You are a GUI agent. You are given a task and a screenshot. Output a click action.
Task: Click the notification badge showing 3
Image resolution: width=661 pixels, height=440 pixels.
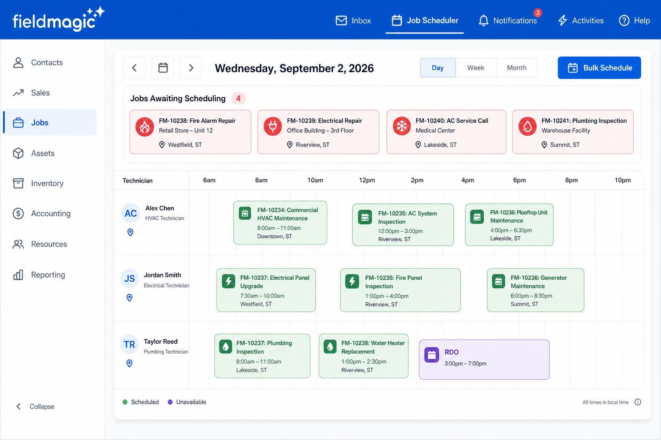pos(537,12)
